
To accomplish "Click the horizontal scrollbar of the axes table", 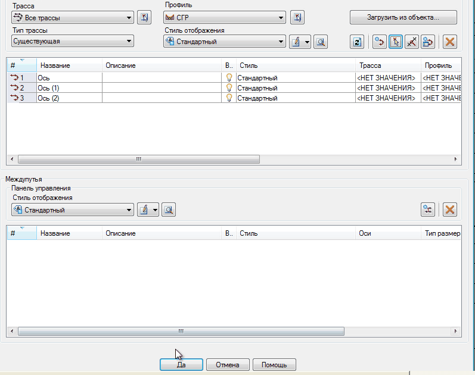I will [138, 160].
